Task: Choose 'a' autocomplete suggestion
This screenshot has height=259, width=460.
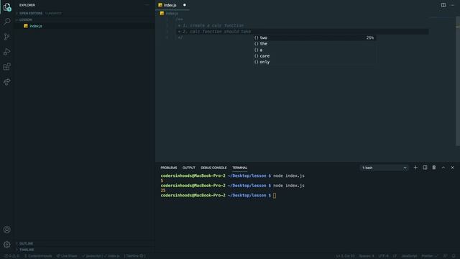Action: [x=315, y=50]
